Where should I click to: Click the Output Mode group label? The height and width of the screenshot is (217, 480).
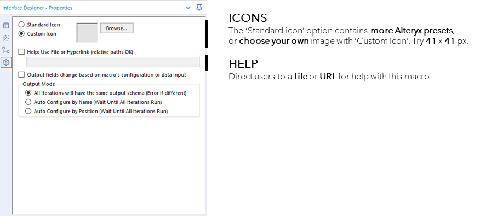click(39, 84)
